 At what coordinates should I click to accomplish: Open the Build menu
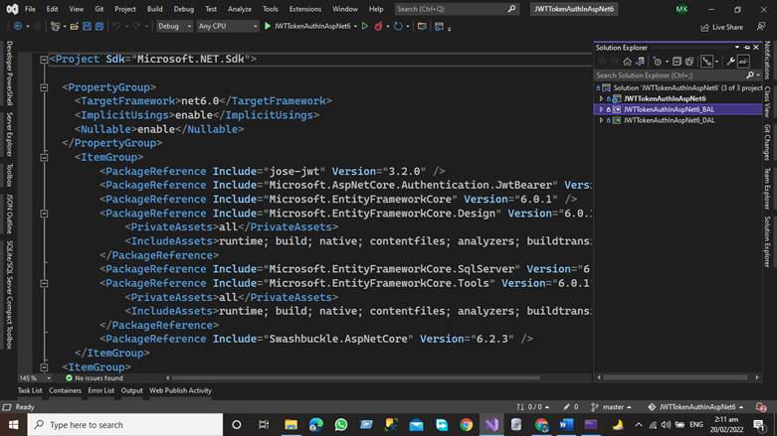pos(154,9)
